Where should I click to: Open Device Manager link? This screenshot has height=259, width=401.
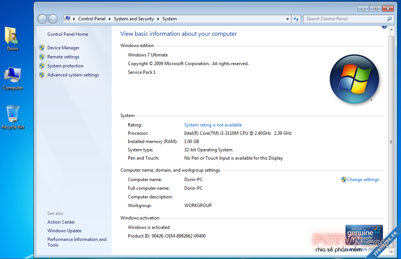(64, 47)
